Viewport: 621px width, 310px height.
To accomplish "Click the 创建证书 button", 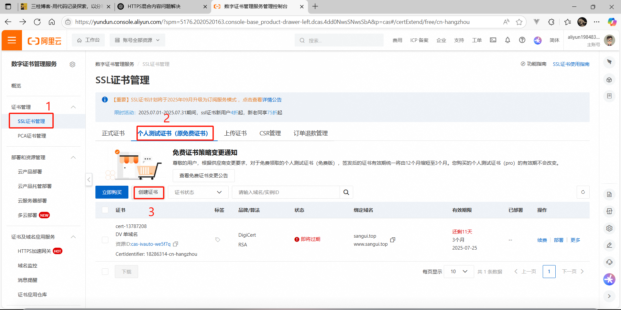I will (x=148, y=192).
